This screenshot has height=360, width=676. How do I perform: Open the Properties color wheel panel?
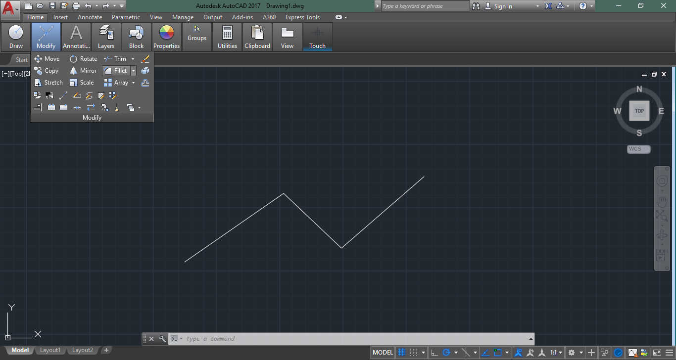point(166,37)
